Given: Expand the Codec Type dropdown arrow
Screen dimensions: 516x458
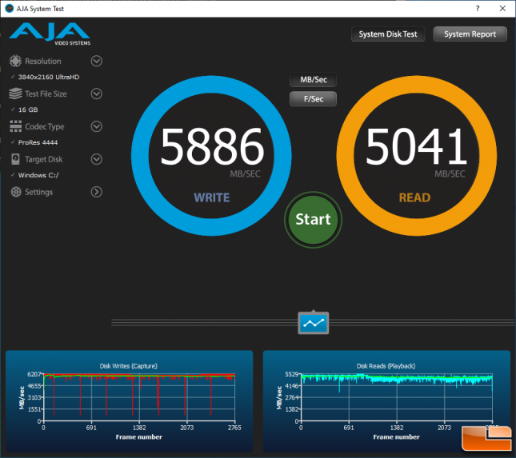Looking at the screenshot, I should pyautogui.click(x=97, y=126).
